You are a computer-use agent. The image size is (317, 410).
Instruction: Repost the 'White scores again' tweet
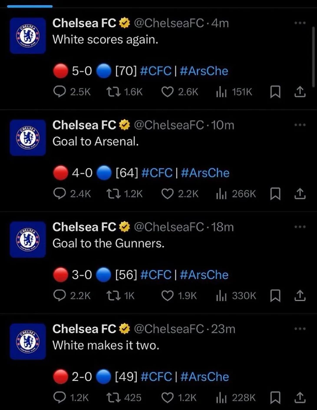pyautogui.click(x=112, y=92)
